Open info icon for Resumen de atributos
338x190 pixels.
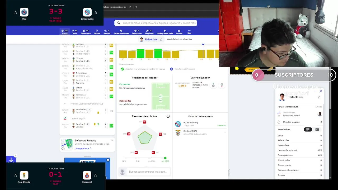pos(168,116)
